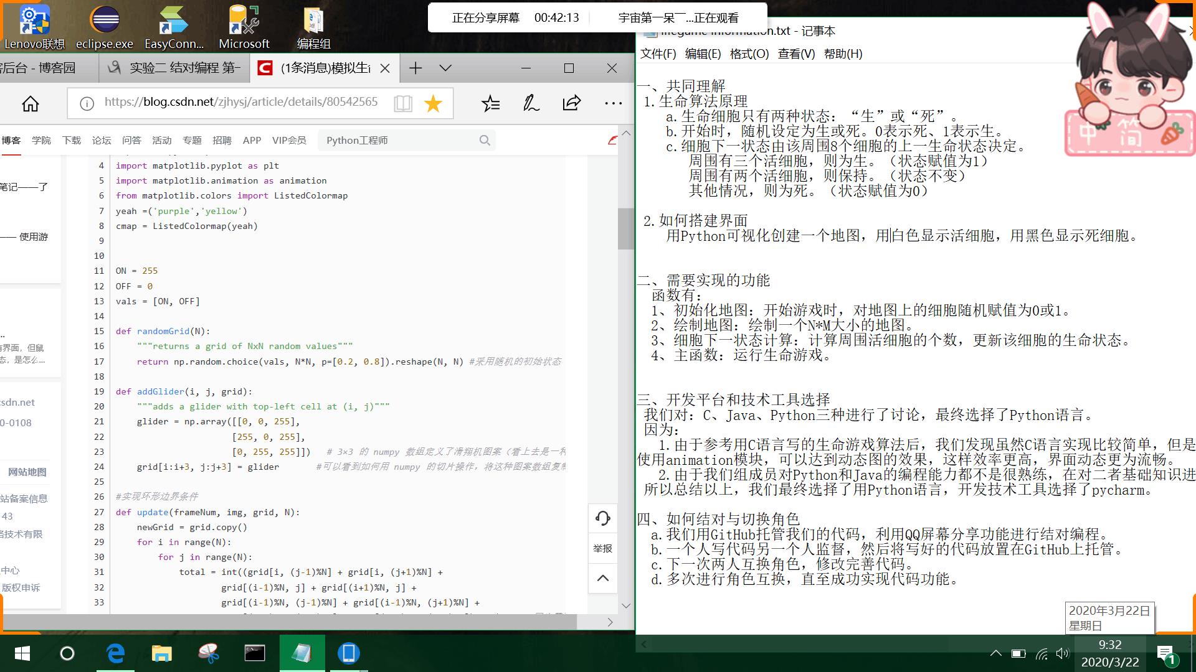Open the 论坛 navigation link
Screen dimensions: 1196x672
(102, 141)
